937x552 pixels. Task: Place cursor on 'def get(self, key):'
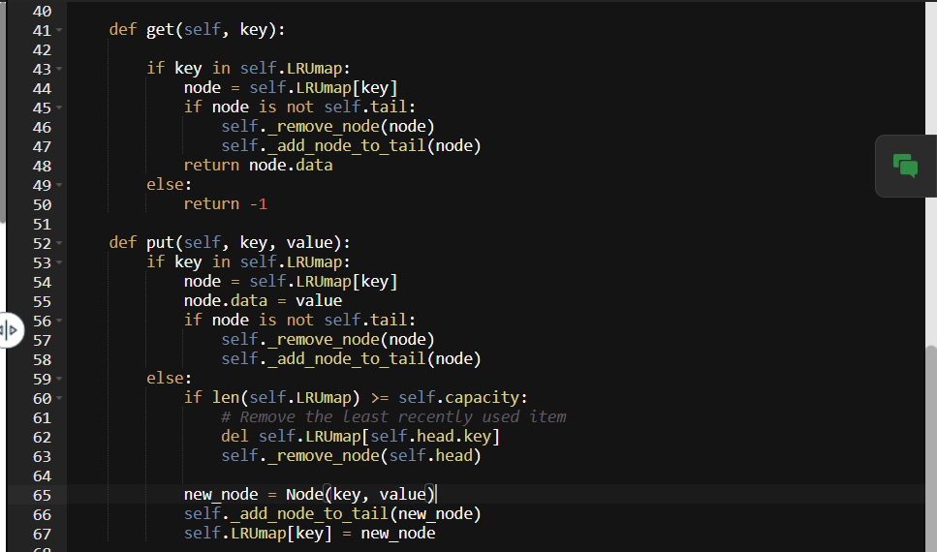(x=198, y=29)
